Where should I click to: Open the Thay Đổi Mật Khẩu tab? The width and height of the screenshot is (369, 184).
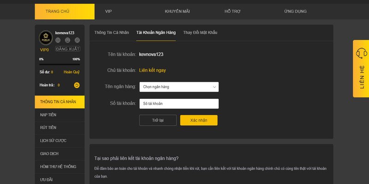tap(200, 33)
